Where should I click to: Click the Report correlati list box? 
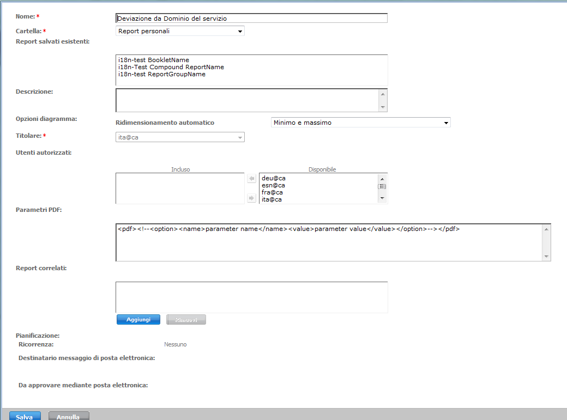tap(252, 297)
